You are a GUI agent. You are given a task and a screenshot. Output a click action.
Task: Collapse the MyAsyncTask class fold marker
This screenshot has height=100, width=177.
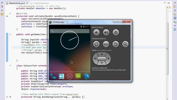click(x=10, y=66)
